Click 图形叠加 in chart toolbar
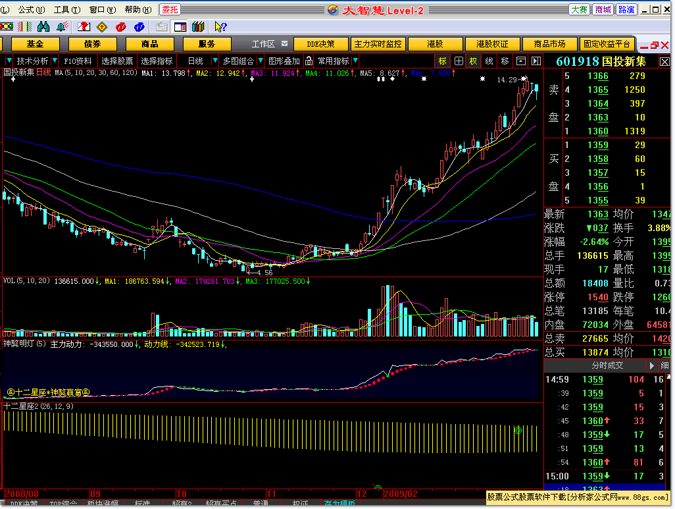675x509 pixels. click(284, 61)
